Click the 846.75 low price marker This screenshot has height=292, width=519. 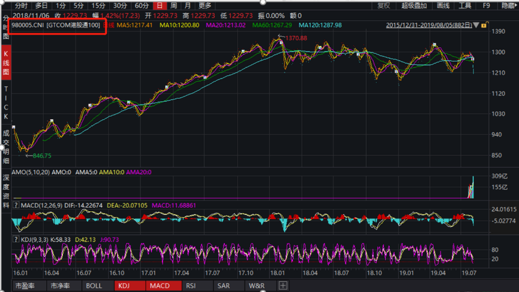(x=42, y=156)
